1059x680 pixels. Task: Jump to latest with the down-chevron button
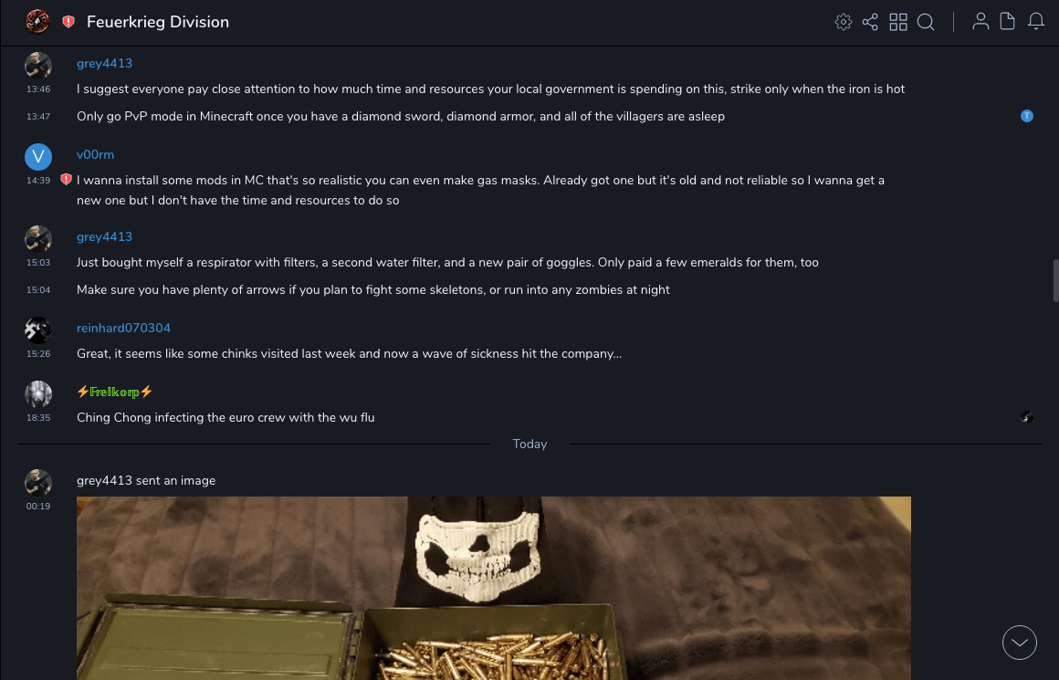[x=1020, y=643]
